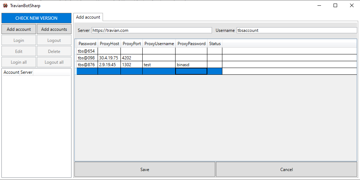Click the Status column header
Image resolution: width=360 pixels, height=180 pixels.
coord(215,44)
